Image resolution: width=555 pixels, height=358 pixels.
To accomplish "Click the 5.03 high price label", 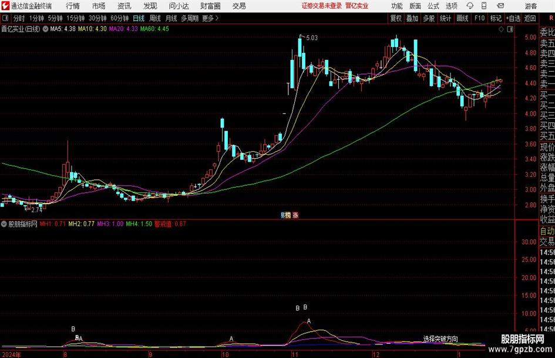I will click(x=312, y=38).
